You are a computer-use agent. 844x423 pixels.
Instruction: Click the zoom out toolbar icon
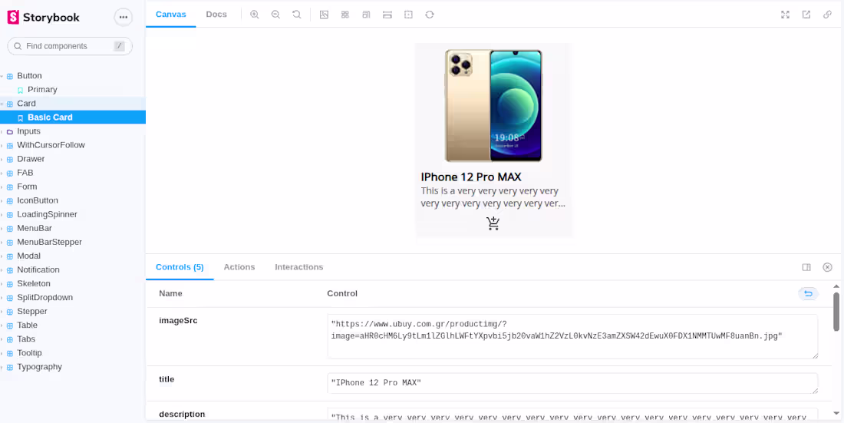click(x=275, y=15)
